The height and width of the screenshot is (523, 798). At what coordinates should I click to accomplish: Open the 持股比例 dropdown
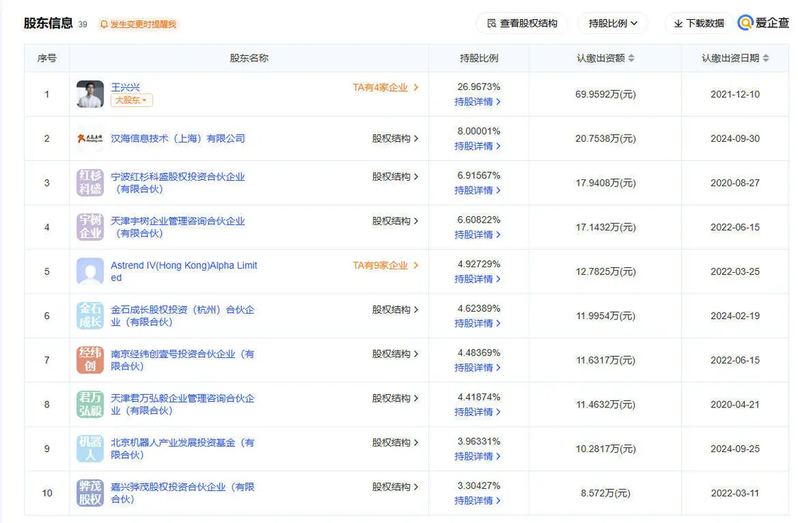click(613, 23)
